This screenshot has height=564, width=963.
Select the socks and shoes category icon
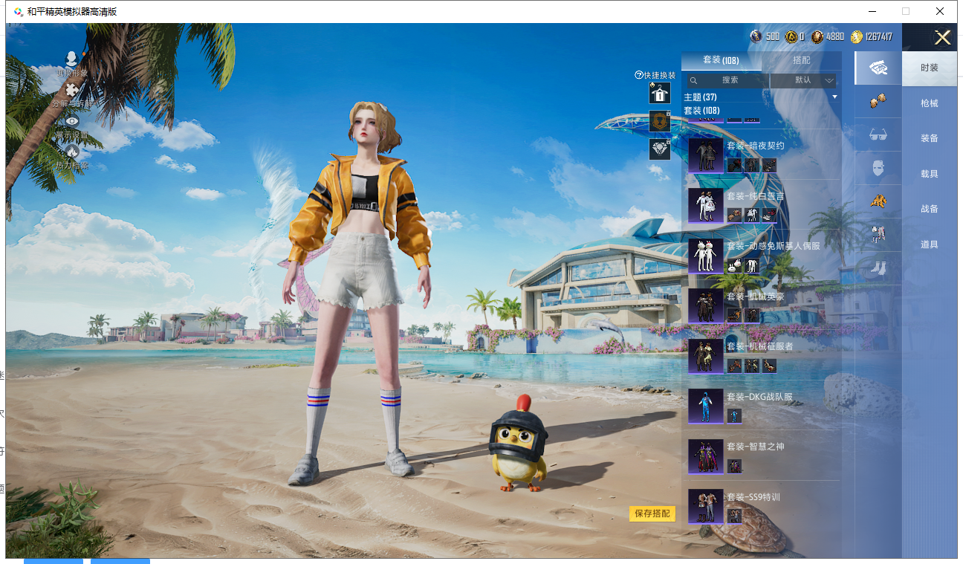[878, 268]
